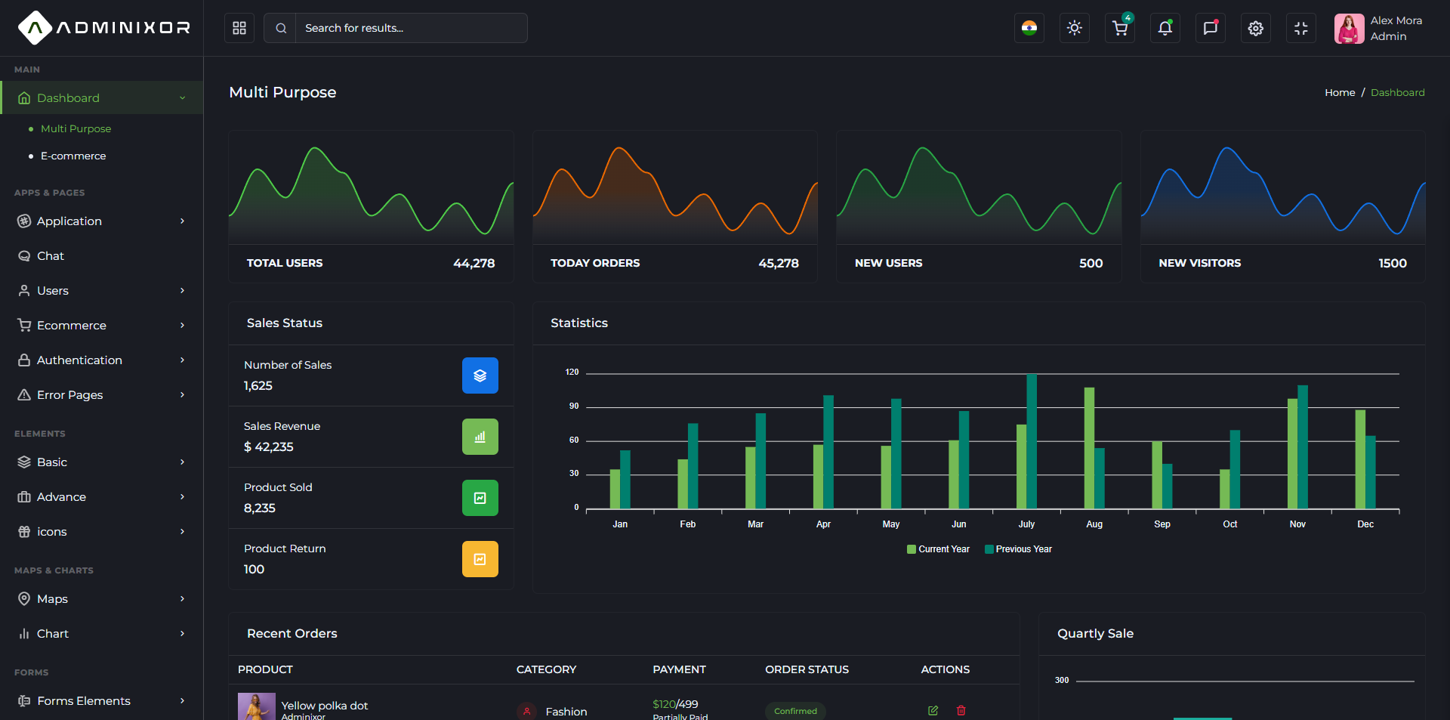Click the green edit icon for Yellow polka dot order
The width and height of the screenshot is (1450, 720).
coord(933,710)
